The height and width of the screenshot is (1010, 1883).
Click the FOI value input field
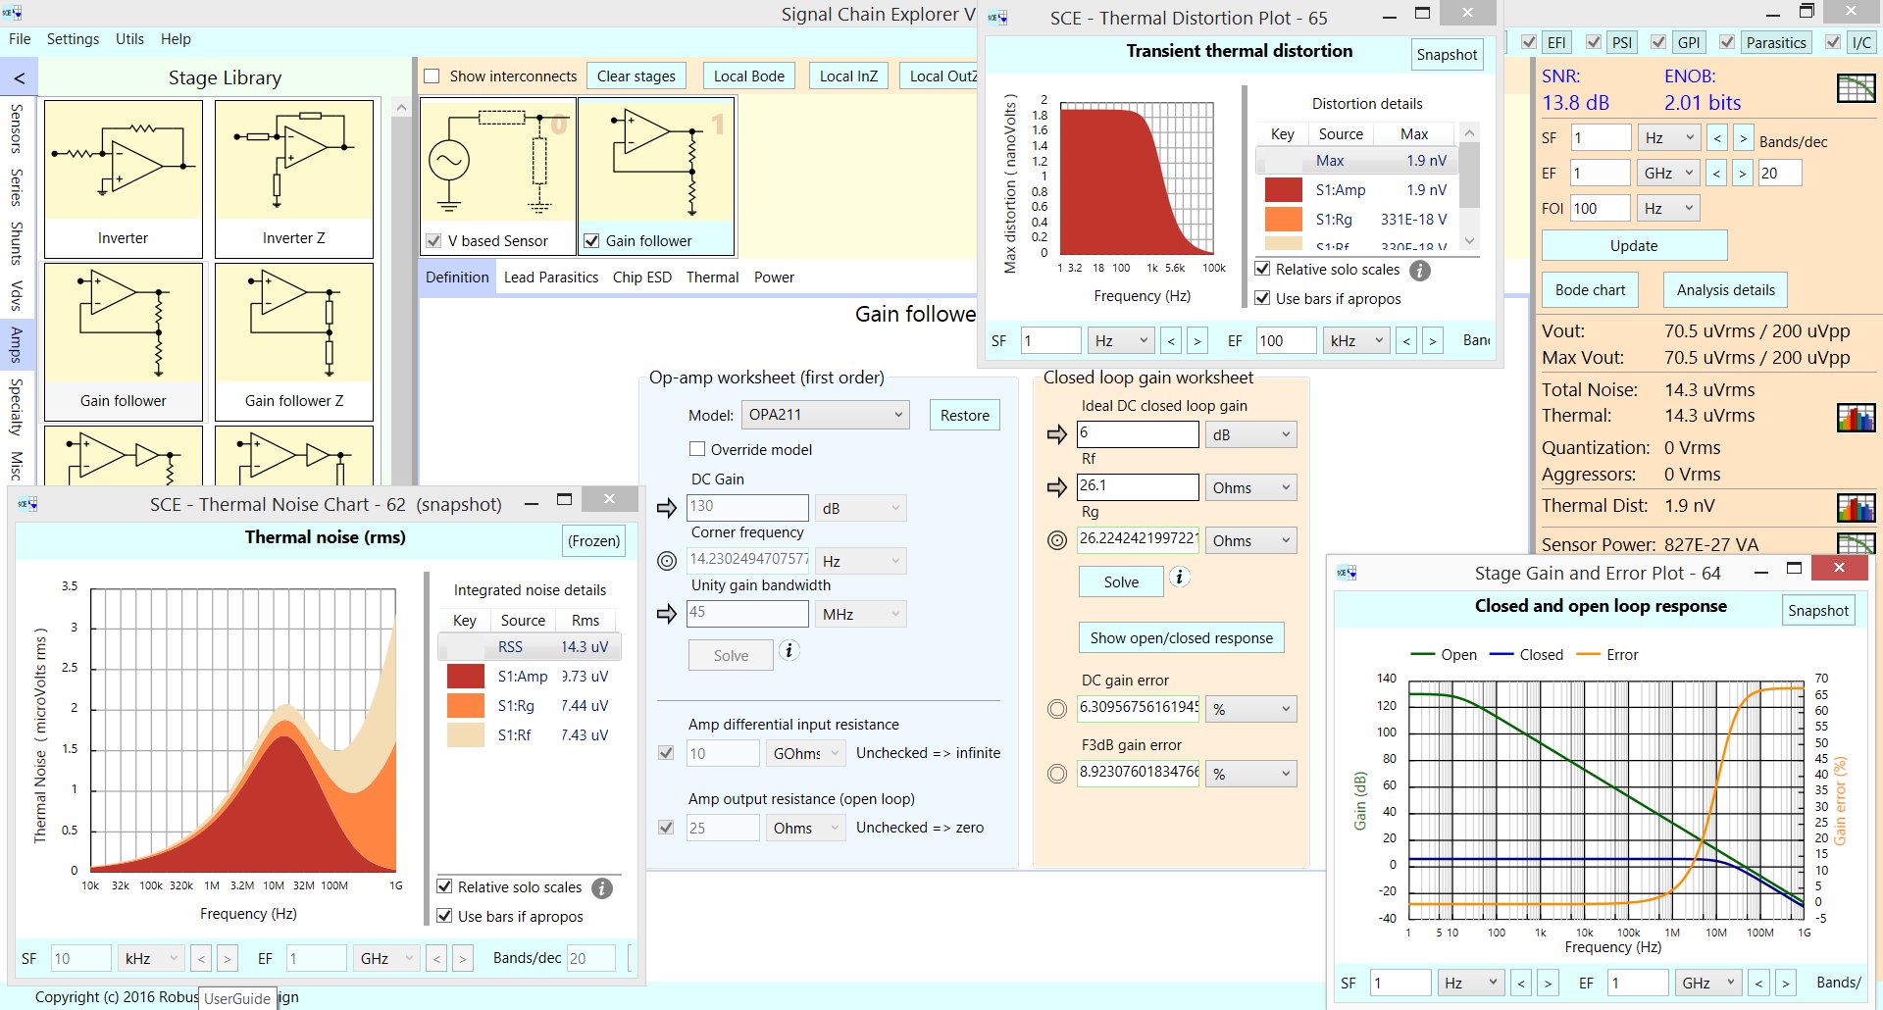tap(1601, 208)
